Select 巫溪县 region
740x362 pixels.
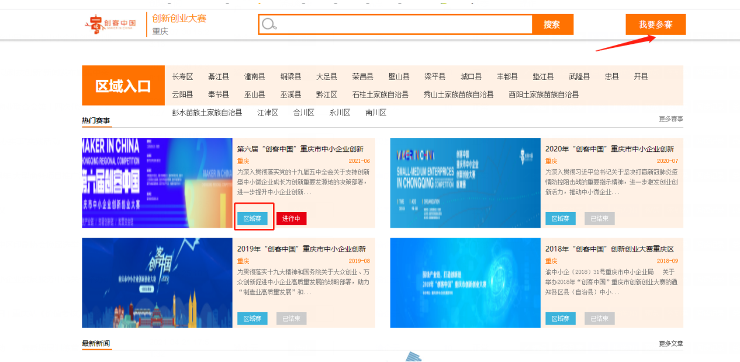(x=291, y=95)
